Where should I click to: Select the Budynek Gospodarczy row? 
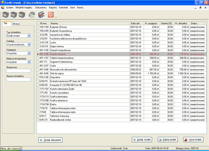(x=122, y=31)
